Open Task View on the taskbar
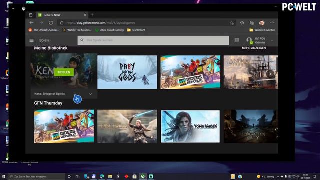320x180 pixels. 77,176
